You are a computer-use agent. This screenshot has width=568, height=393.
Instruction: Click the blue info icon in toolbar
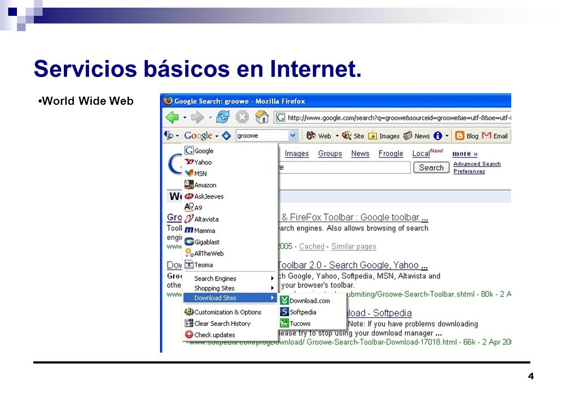coord(437,136)
